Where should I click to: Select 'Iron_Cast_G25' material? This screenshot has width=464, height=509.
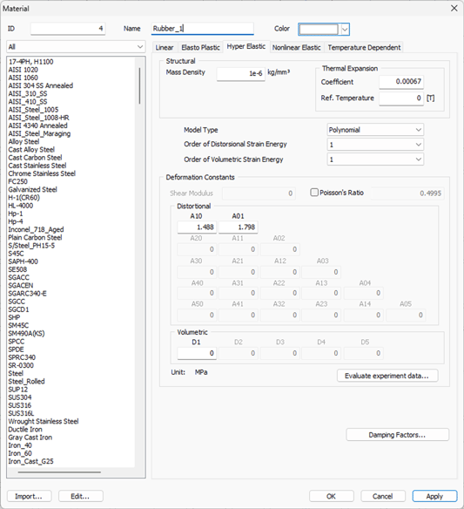pos(30,461)
